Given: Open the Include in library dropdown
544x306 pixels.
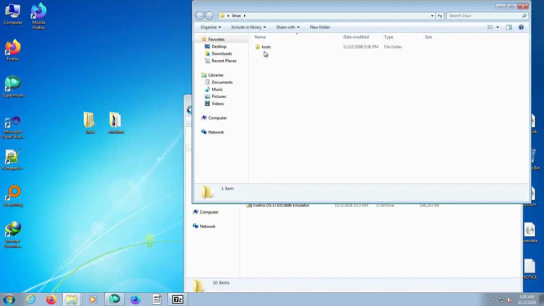Looking at the screenshot, I should click(249, 27).
